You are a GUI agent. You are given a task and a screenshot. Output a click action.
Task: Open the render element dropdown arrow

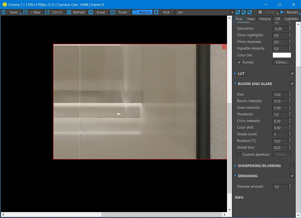coord(232,12)
